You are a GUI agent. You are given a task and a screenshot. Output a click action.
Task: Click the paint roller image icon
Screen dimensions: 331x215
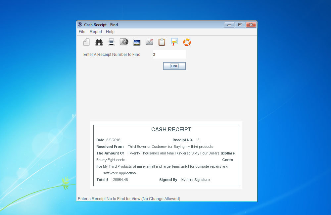(174, 42)
